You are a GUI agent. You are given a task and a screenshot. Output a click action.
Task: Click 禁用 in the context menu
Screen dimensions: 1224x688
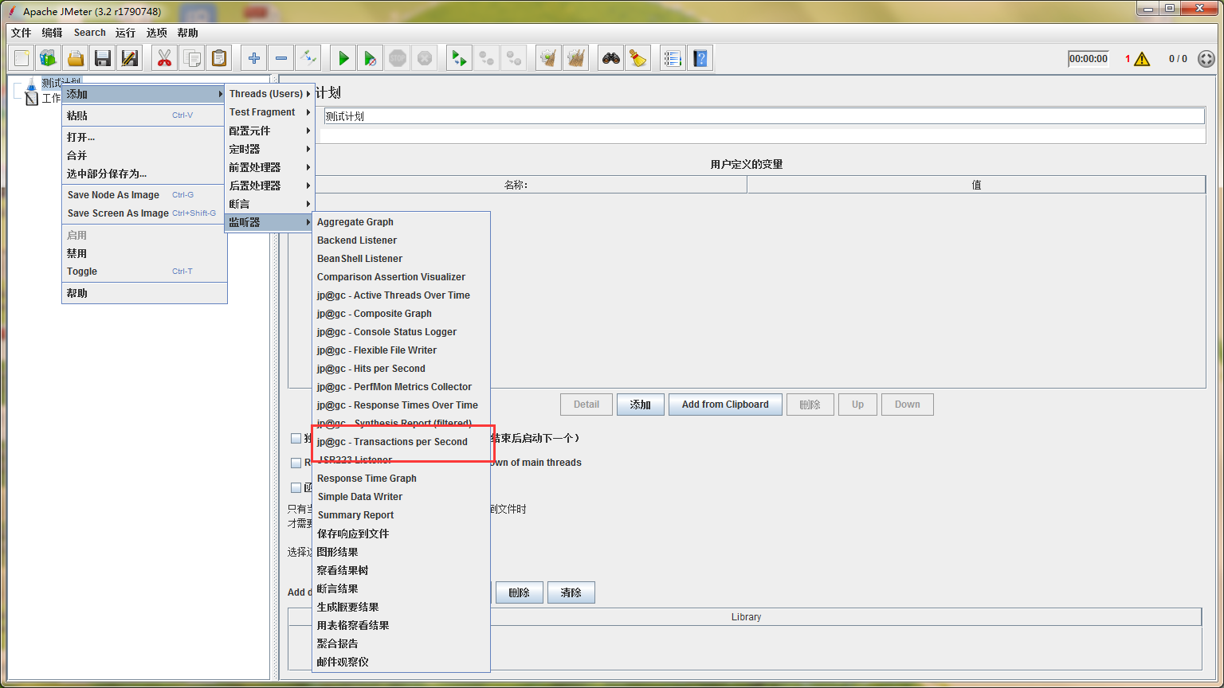tap(144, 253)
